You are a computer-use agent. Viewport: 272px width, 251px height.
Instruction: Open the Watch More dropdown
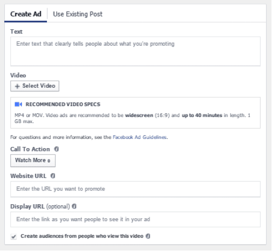point(33,161)
